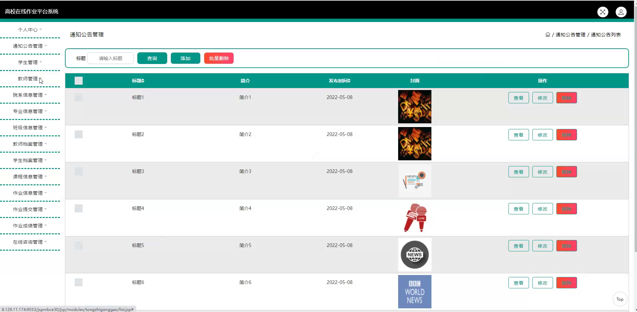Image resolution: width=637 pixels, height=312 pixels.
Task: Open 作业信息管理 menu item
Action: pos(30,193)
